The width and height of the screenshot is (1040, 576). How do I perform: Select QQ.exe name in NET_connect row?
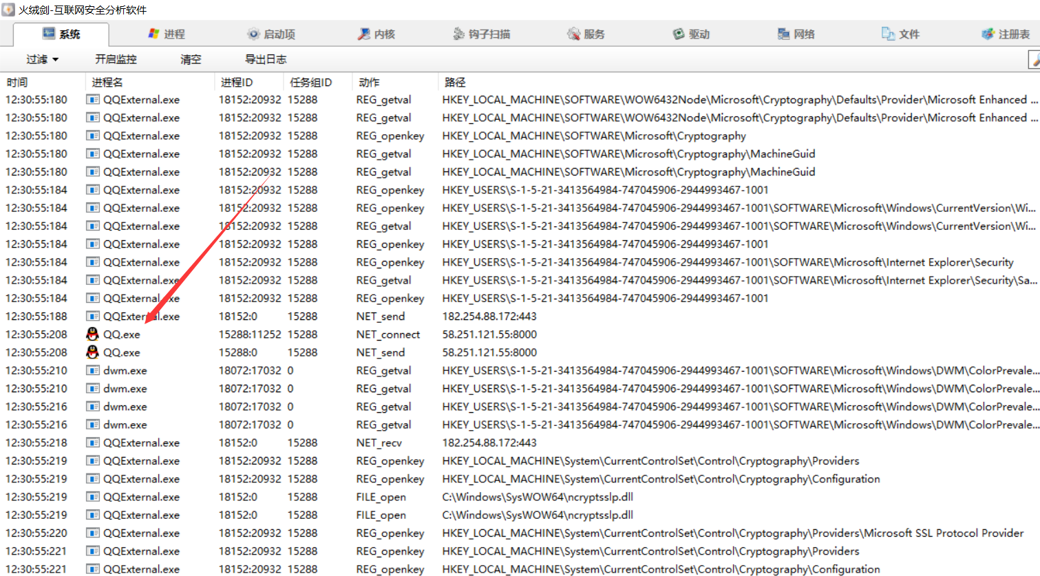click(122, 334)
